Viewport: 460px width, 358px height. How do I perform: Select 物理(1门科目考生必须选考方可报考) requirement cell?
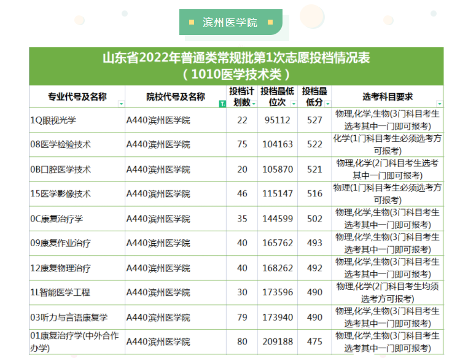point(388,193)
